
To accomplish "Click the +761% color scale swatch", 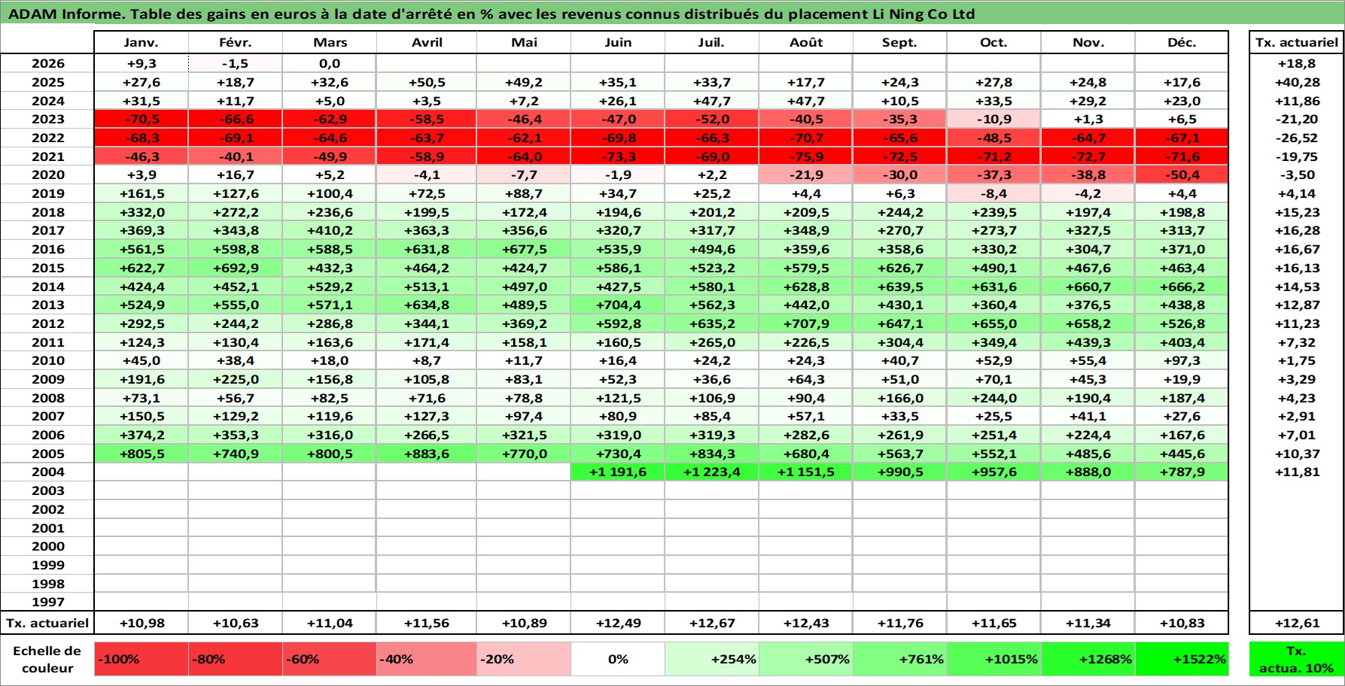I will (x=900, y=659).
